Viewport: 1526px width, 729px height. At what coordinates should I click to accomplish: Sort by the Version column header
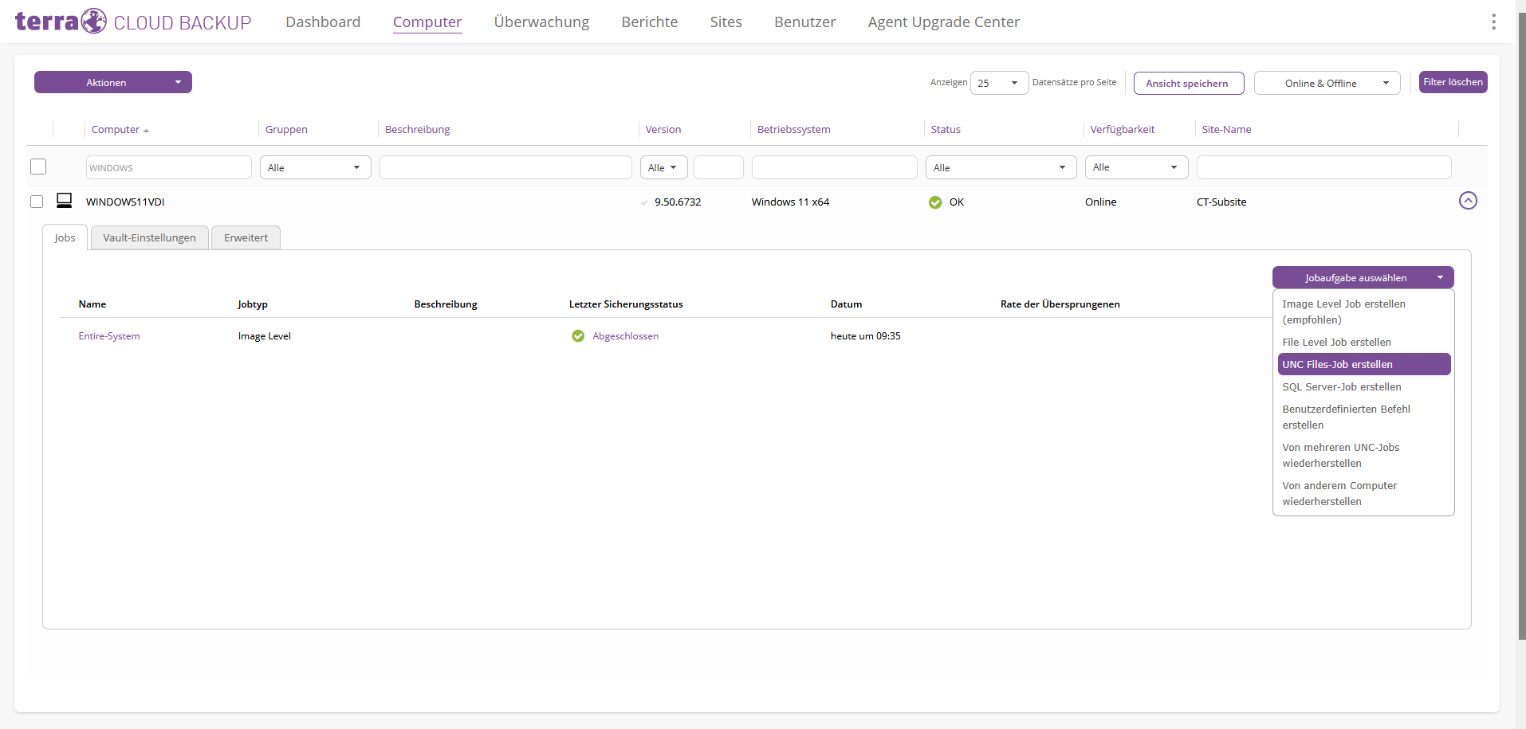(663, 129)
